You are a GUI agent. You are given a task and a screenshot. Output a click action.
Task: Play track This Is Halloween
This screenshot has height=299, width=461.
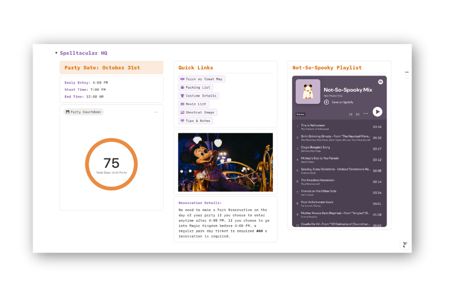[x=339, y=127]
